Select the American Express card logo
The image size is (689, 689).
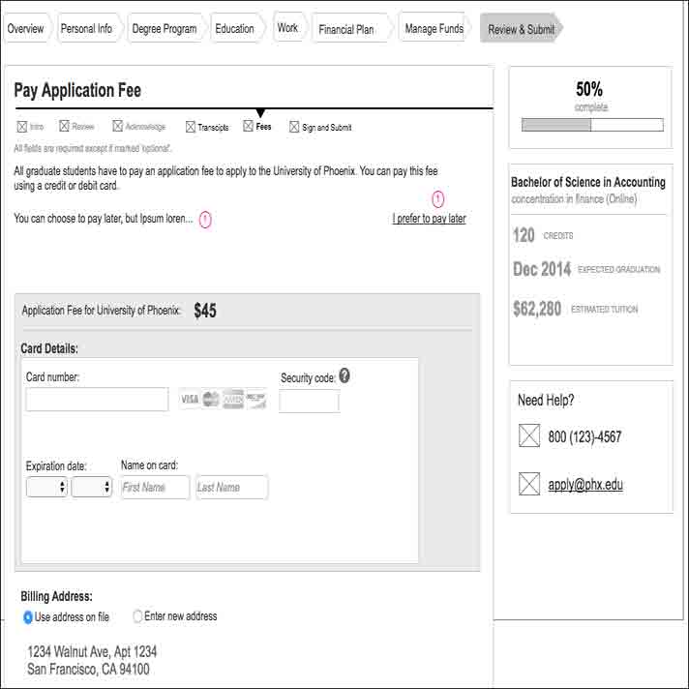[x=233, y=399]
